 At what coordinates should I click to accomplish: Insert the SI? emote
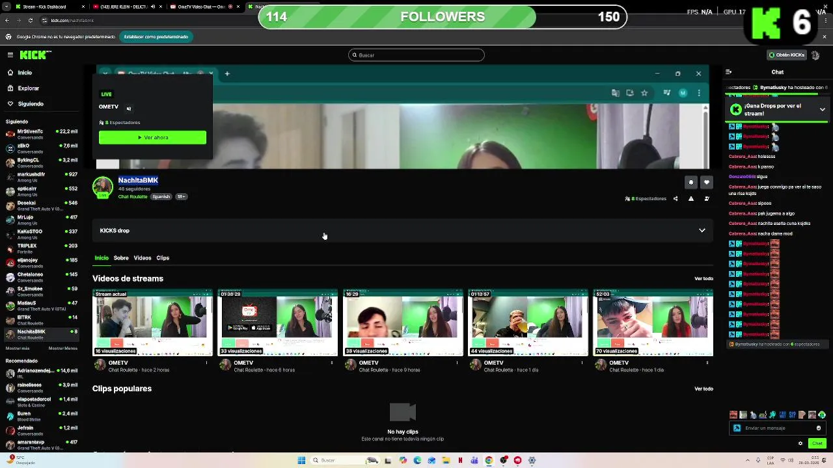(793, 415)
